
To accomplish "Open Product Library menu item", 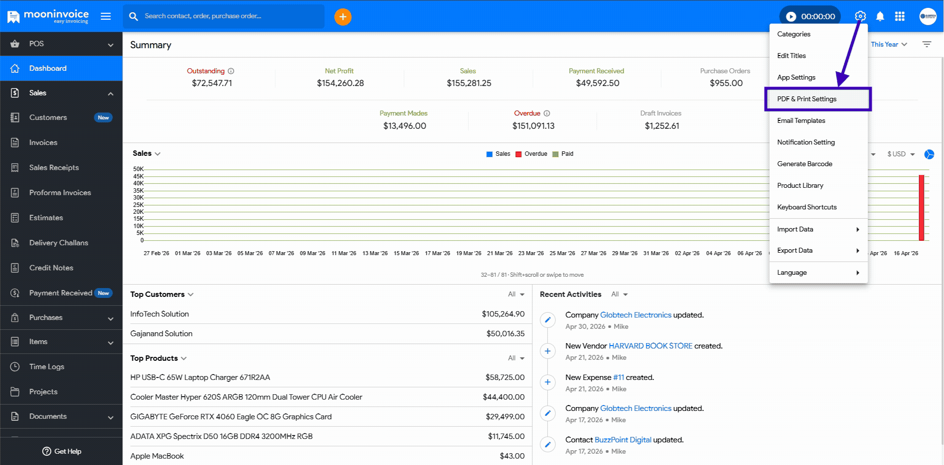I will click(818, 185).
